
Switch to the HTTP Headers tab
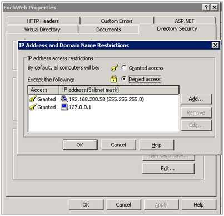tap(43, 21)
